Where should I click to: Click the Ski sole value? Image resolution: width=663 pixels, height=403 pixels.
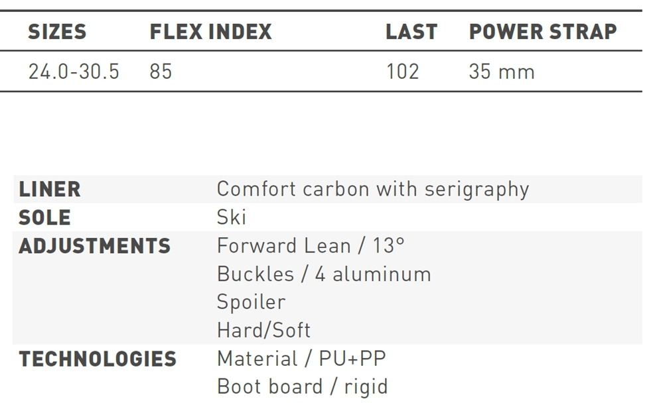tap(231, 217)
